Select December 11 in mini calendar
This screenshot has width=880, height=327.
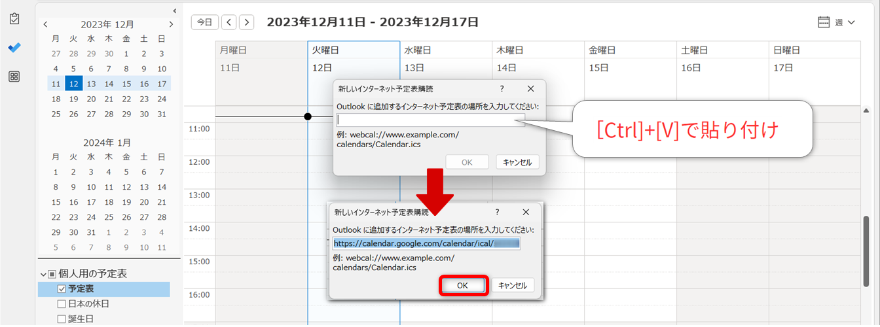point(56,84)
